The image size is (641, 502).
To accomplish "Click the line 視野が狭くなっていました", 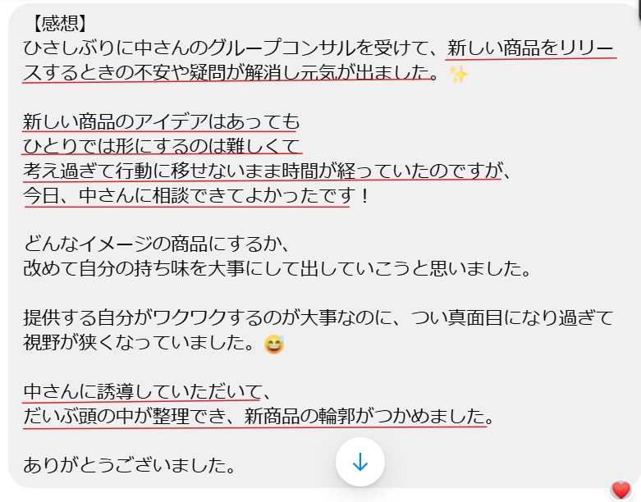I will click(139, 342).
